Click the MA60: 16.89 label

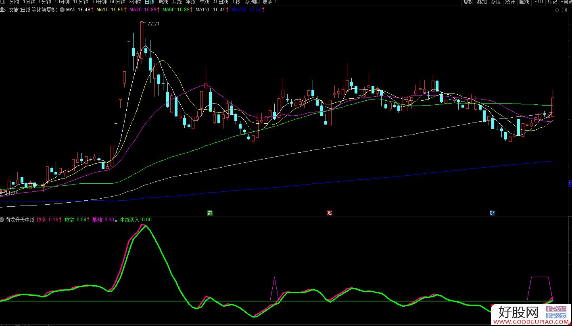(177, 10)
